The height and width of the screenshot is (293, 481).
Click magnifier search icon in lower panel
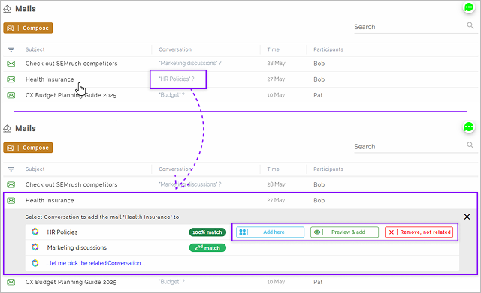(x=470, y=145)
